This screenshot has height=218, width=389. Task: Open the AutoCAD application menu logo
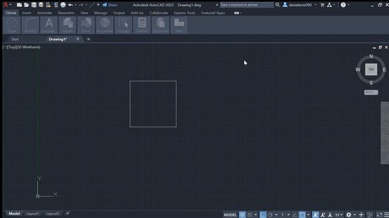click(x=5, y=5)
